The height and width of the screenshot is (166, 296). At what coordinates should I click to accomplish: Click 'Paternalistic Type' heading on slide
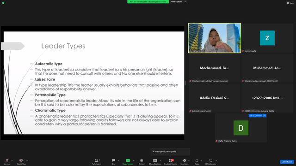point(50,95)
